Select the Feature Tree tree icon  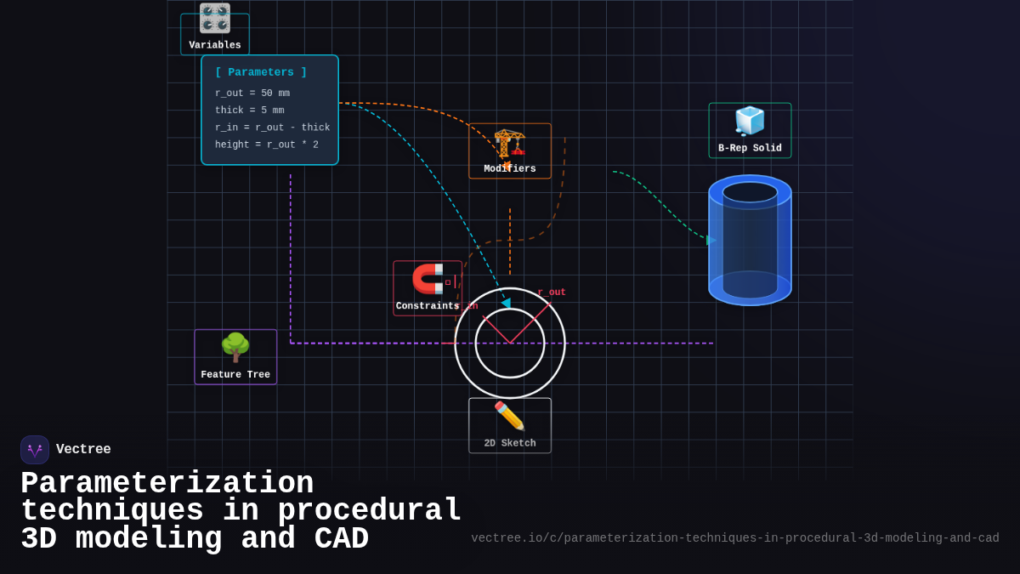[235, 346]
